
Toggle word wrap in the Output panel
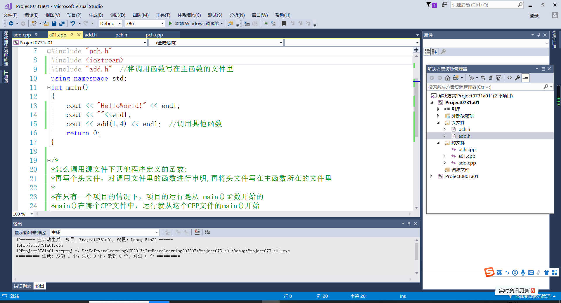[207, 232]
